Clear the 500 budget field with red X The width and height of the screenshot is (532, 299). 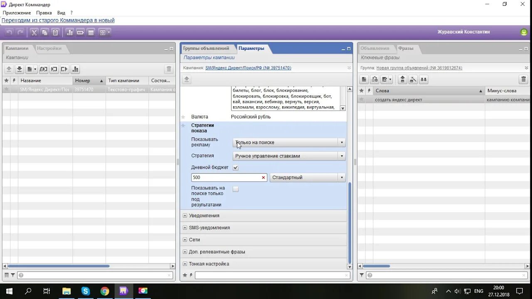263,177
